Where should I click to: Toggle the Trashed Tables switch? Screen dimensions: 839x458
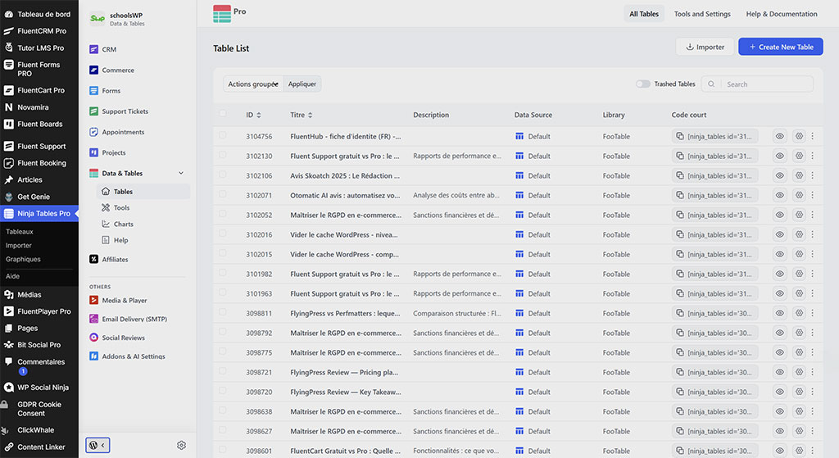642,84
